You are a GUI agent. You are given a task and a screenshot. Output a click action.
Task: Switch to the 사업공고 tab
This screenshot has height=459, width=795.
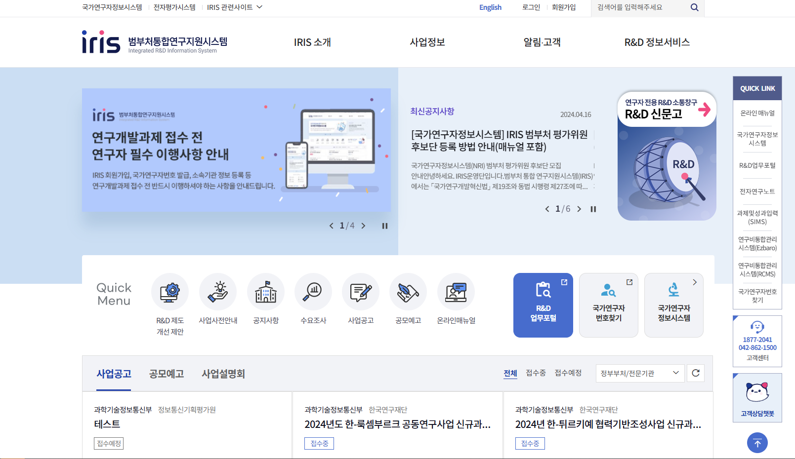(x=114, y=374)
